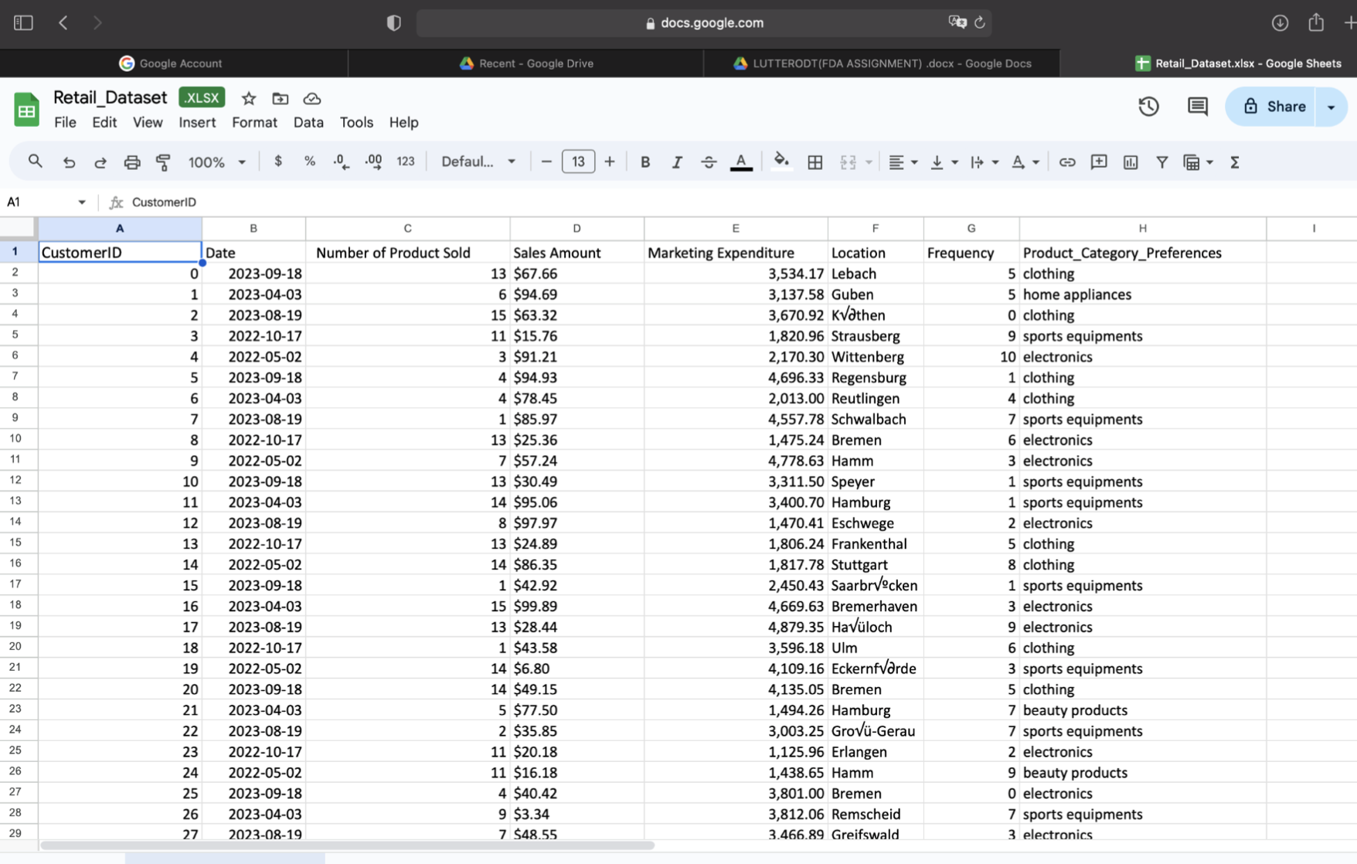
Task: Open the font family dropdown
Action: tap(478, 162)
